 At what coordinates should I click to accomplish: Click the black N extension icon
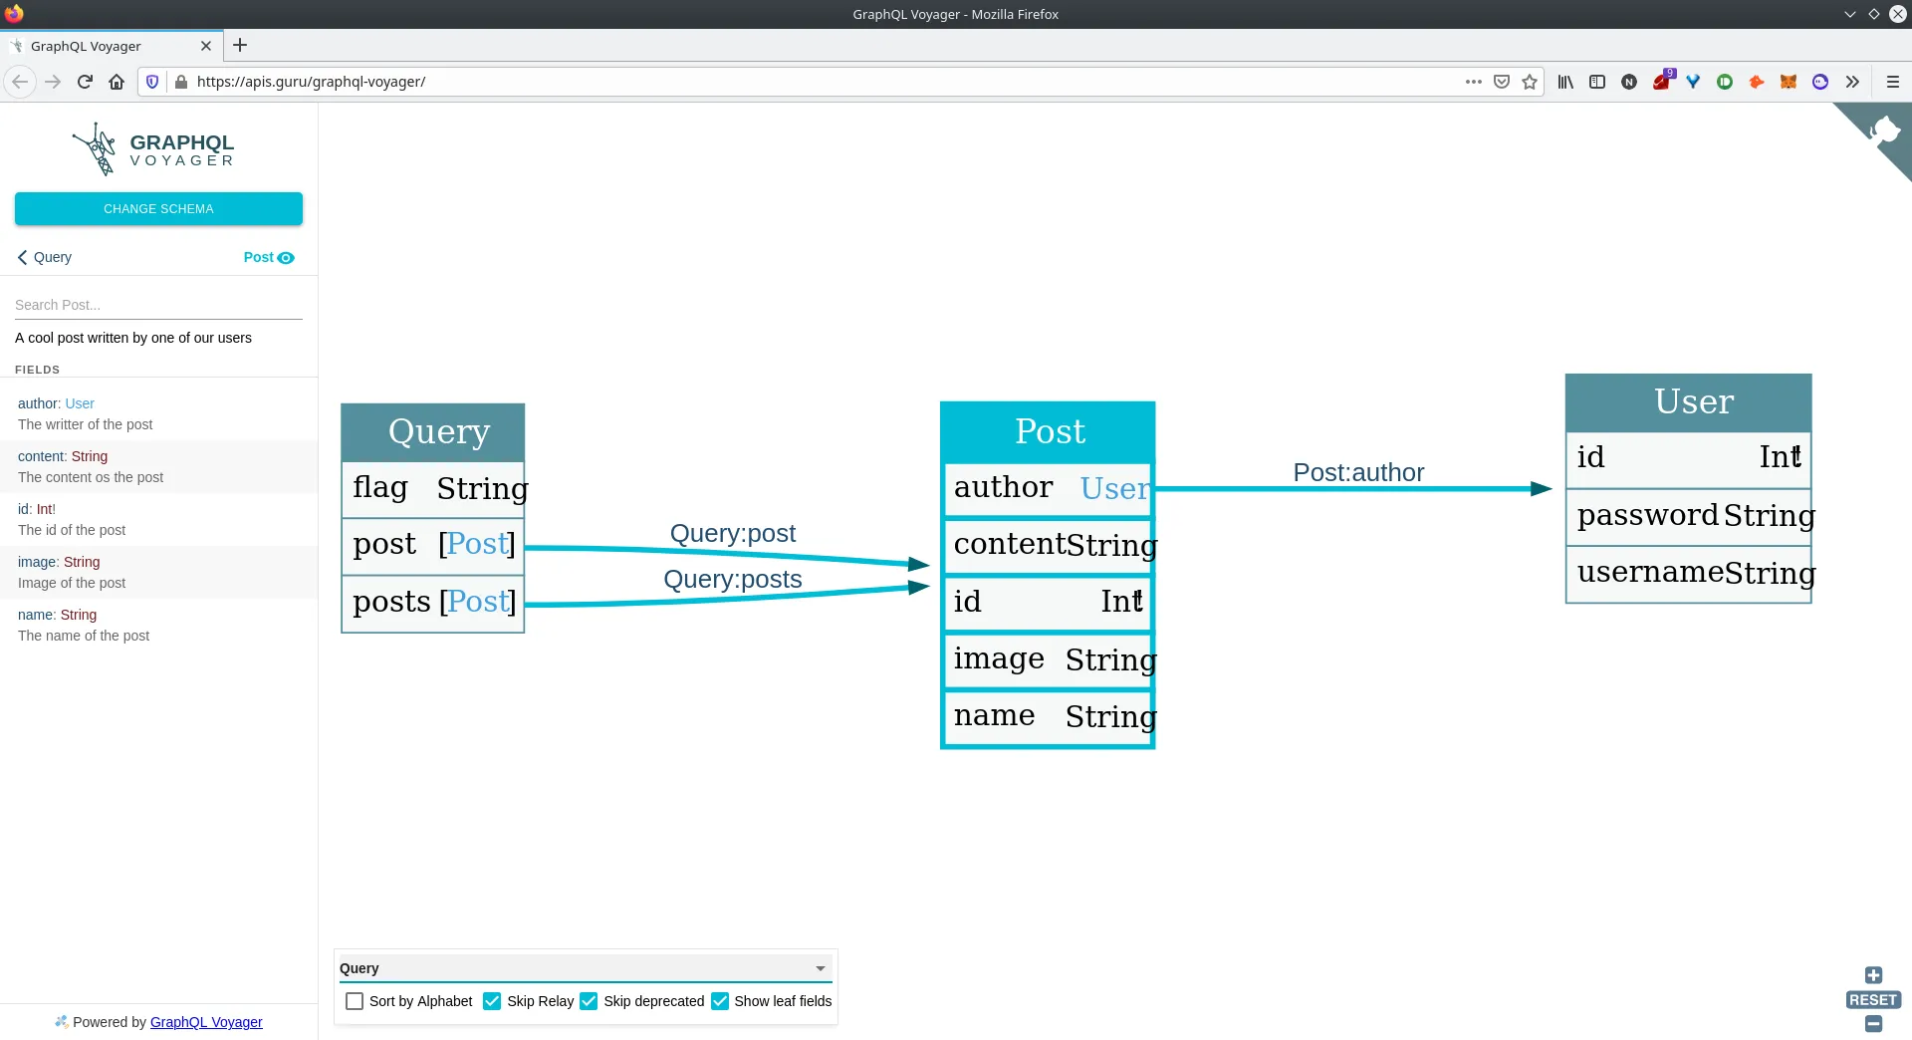pyautogui.click(x=1629, y=82)
